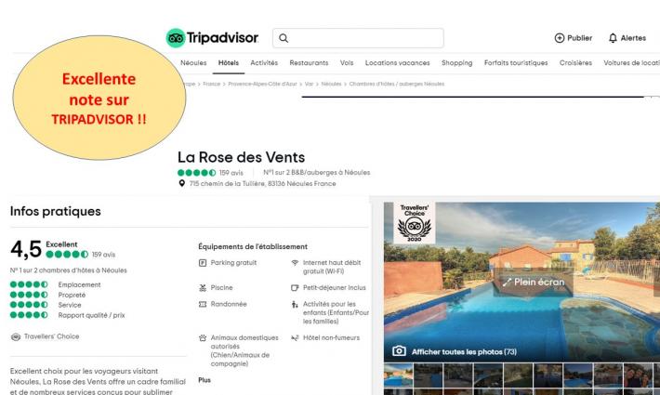Image resolution: width=660 pixels, height=395 pixels.
Task: Go to Locations vacances tab
Action: [397, 62]
